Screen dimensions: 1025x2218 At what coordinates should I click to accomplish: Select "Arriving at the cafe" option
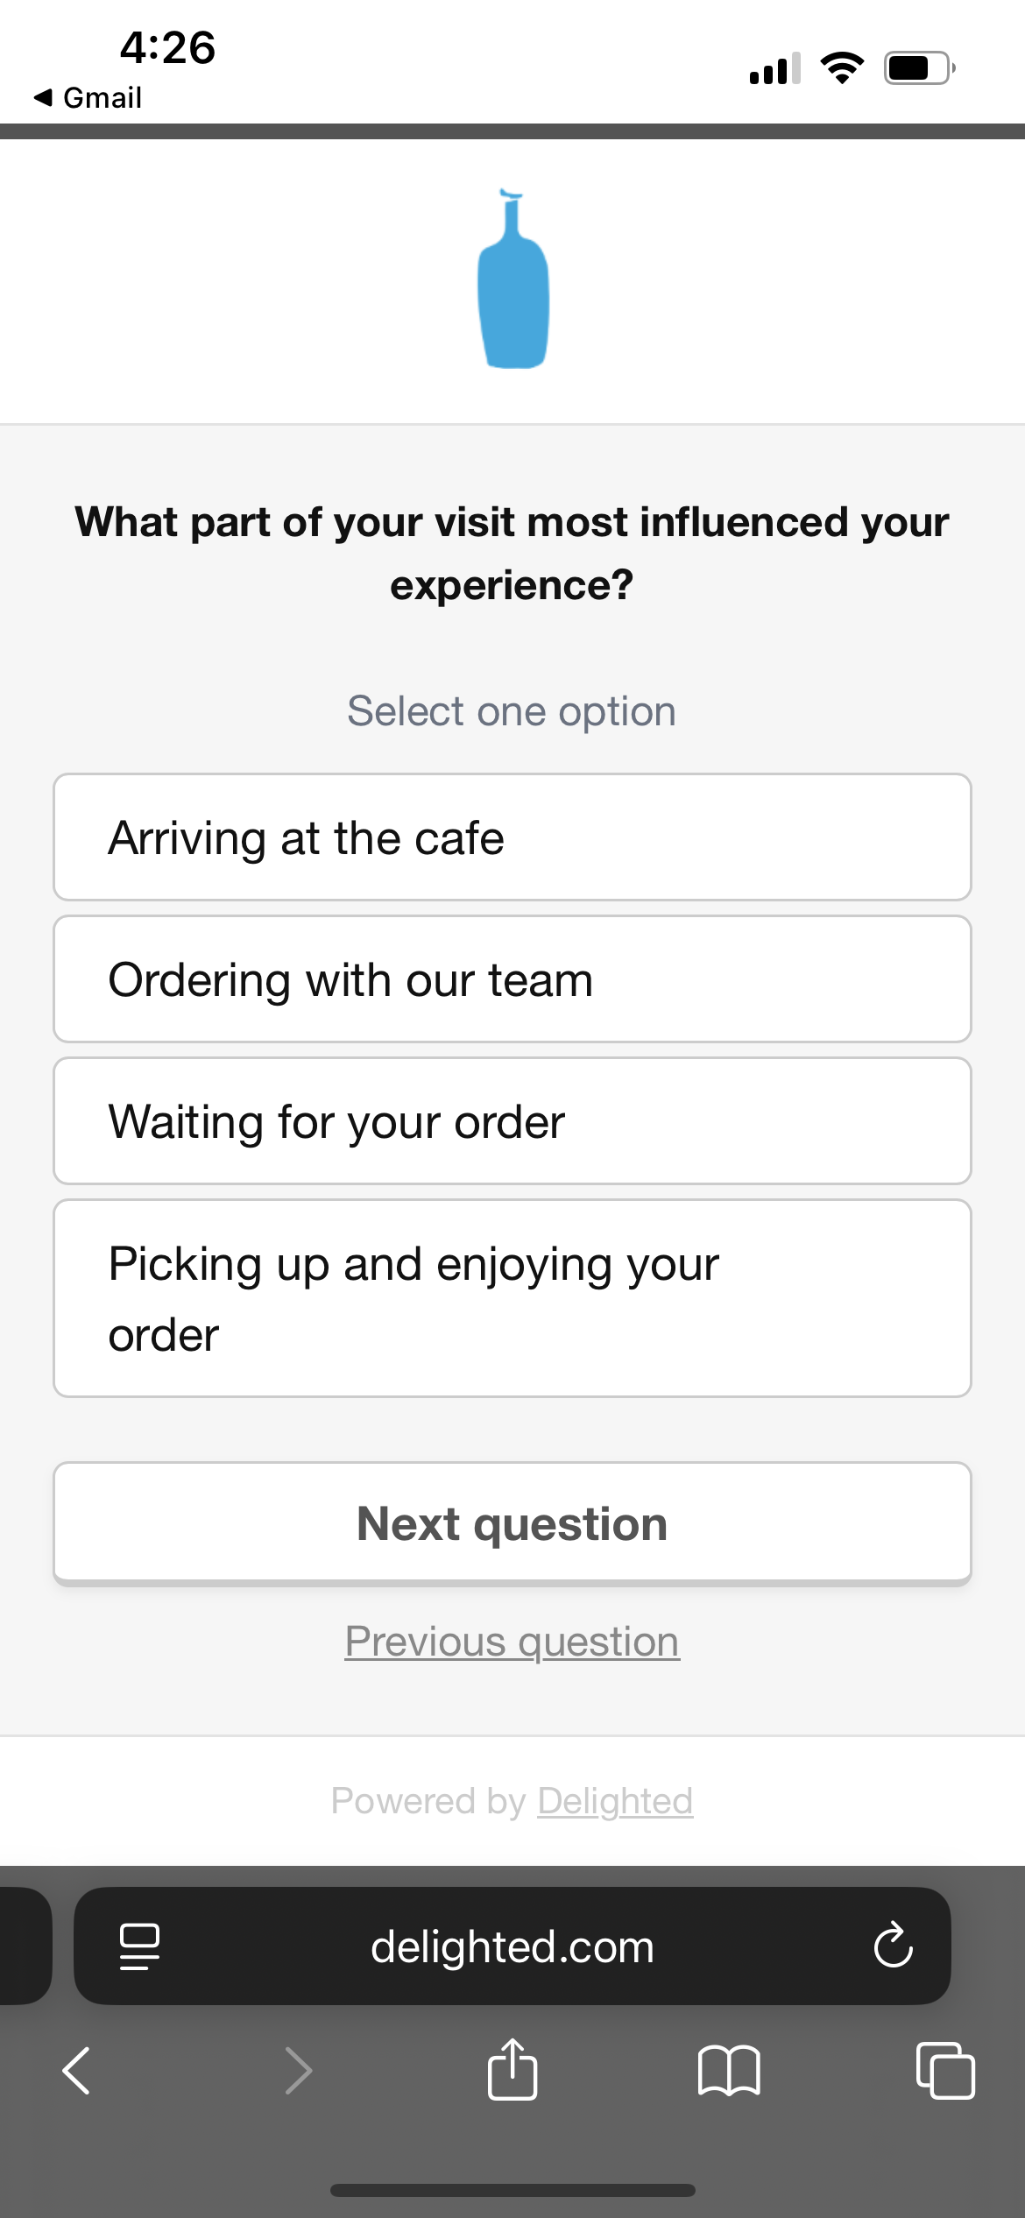pyautogui.click(x=512, y=837)
